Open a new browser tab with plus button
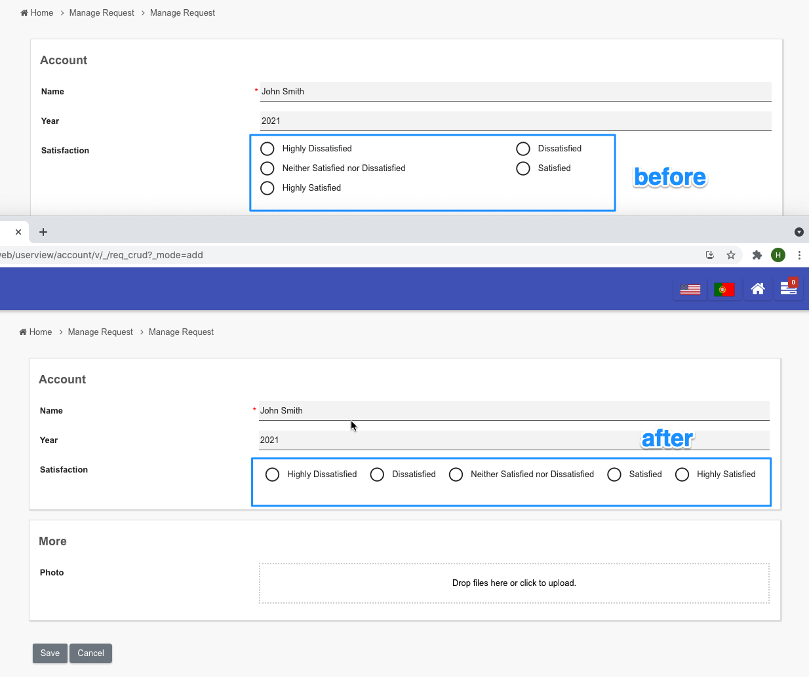809x677 pixels. tap(43, 232)
